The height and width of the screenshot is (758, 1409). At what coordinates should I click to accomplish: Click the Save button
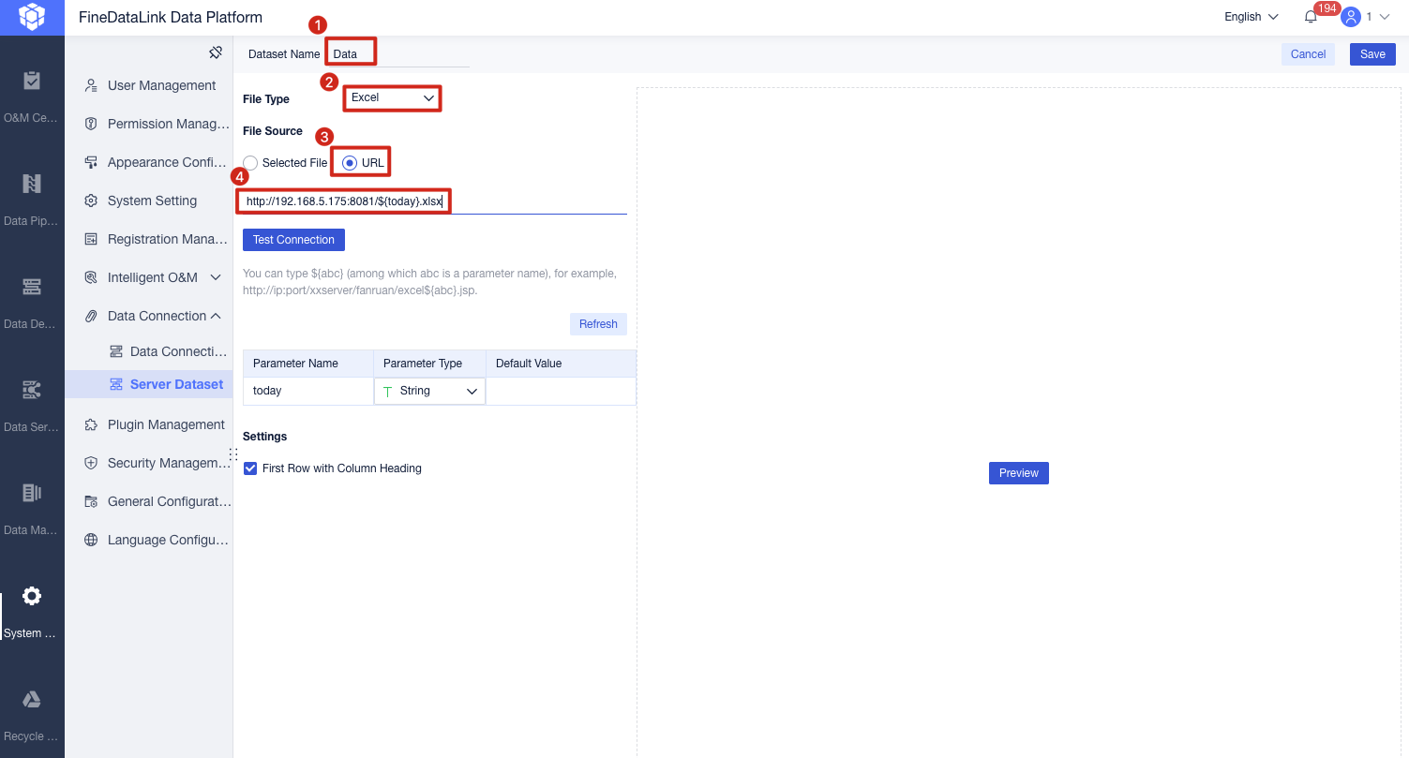point(1372,54)
